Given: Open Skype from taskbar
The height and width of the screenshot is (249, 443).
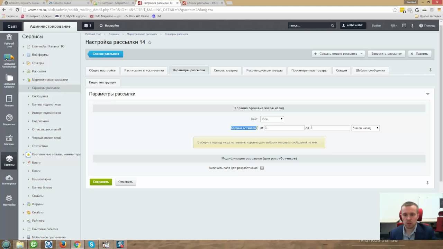Looking at the screenshot, I should [x=91, y=245].
